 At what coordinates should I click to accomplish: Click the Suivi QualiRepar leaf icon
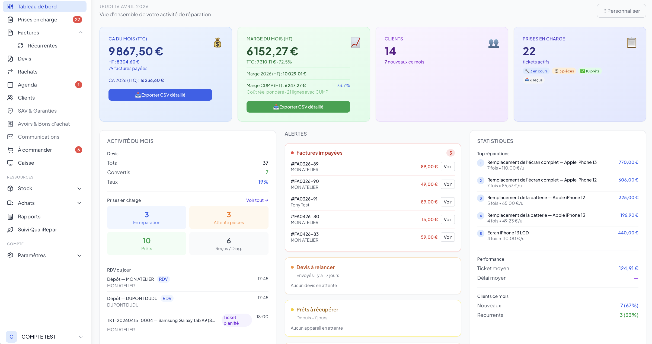[10, 230]
